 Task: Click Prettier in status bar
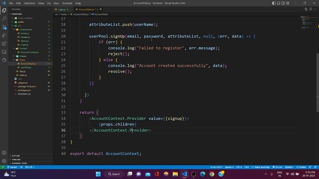[x=301, y=167]
